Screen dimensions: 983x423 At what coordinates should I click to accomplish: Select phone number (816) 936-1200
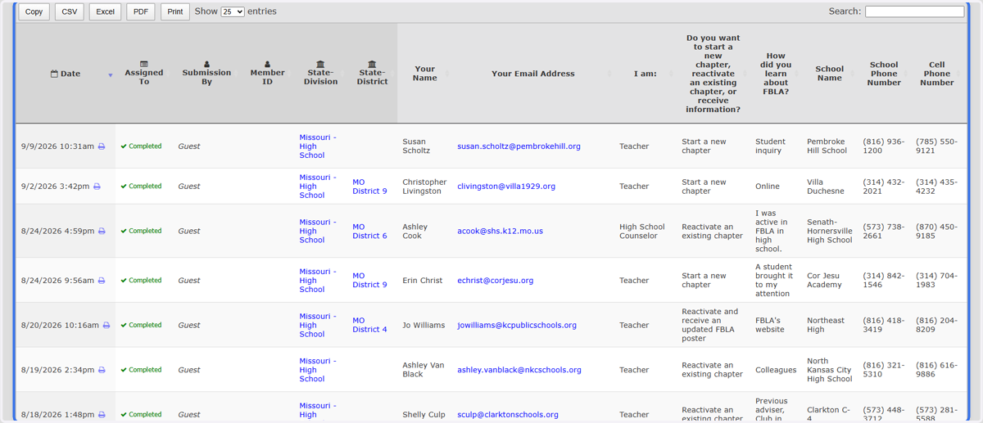[884, 146]
